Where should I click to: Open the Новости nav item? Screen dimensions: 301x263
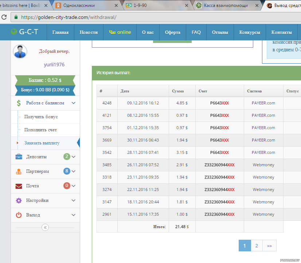pos(89,32)
